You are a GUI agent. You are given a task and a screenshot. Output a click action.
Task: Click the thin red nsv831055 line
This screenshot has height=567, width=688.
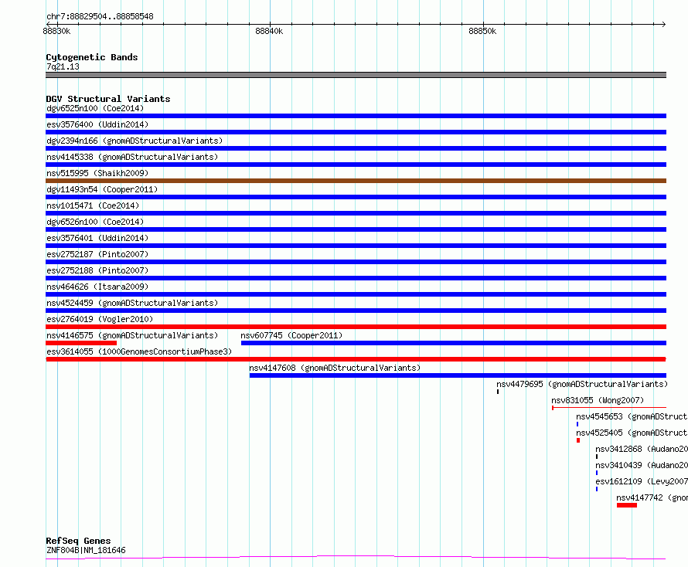[609, 408]
